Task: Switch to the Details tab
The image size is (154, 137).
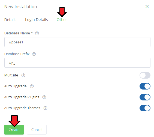Action: [x=10, y=20]
